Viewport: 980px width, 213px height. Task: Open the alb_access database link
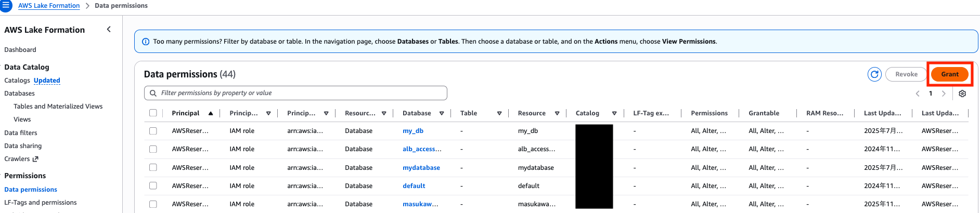click(x=422, y=149)
